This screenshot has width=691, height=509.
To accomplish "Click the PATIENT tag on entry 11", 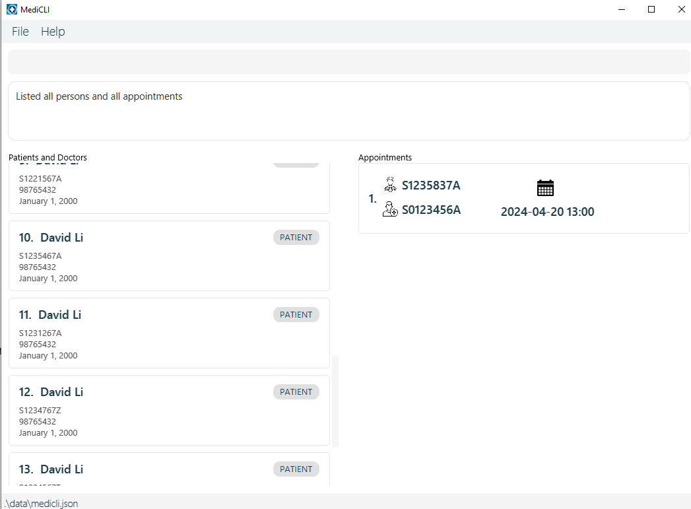I will [296, 315].
